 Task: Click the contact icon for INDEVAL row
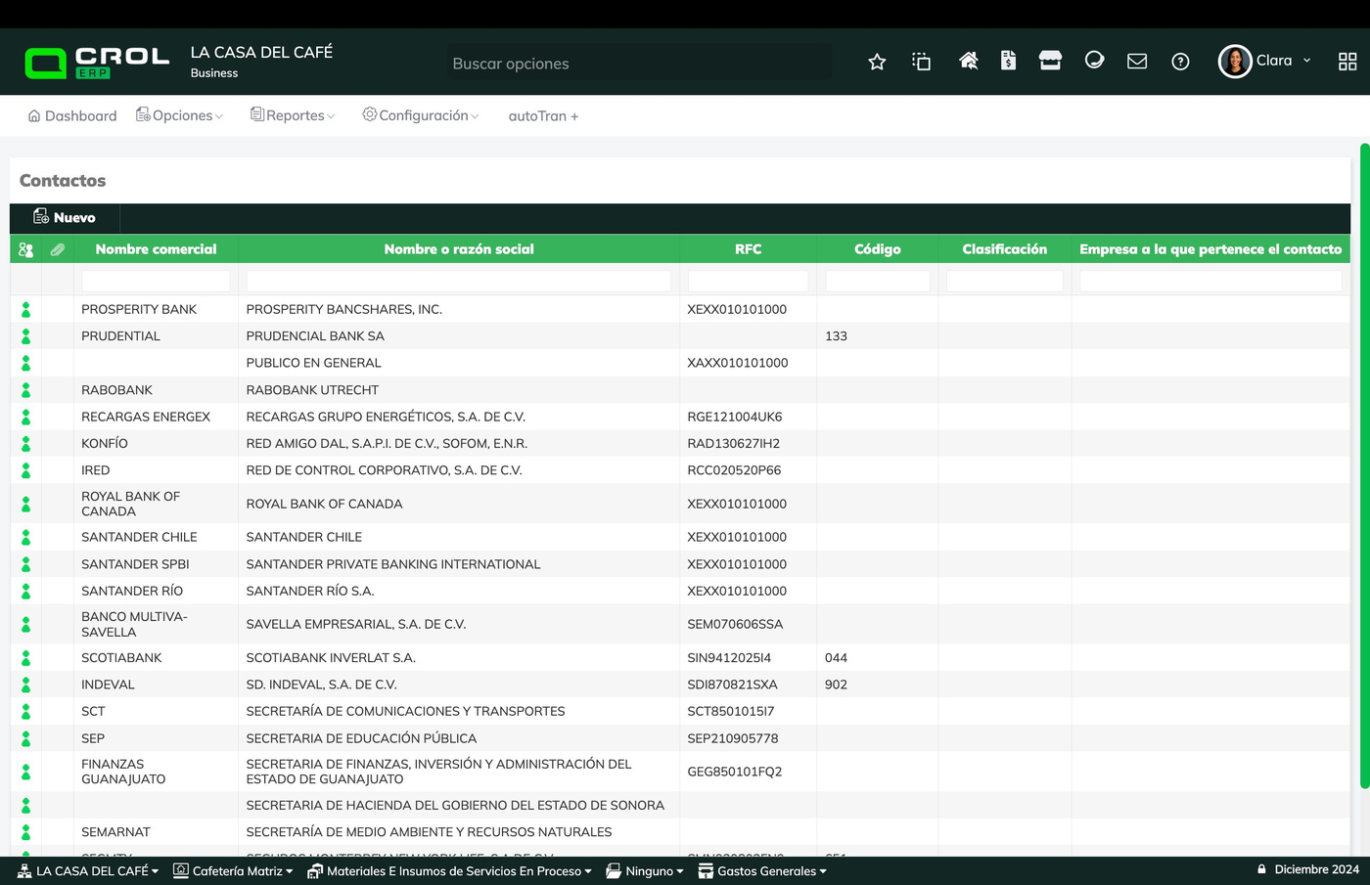pos(25,685)
